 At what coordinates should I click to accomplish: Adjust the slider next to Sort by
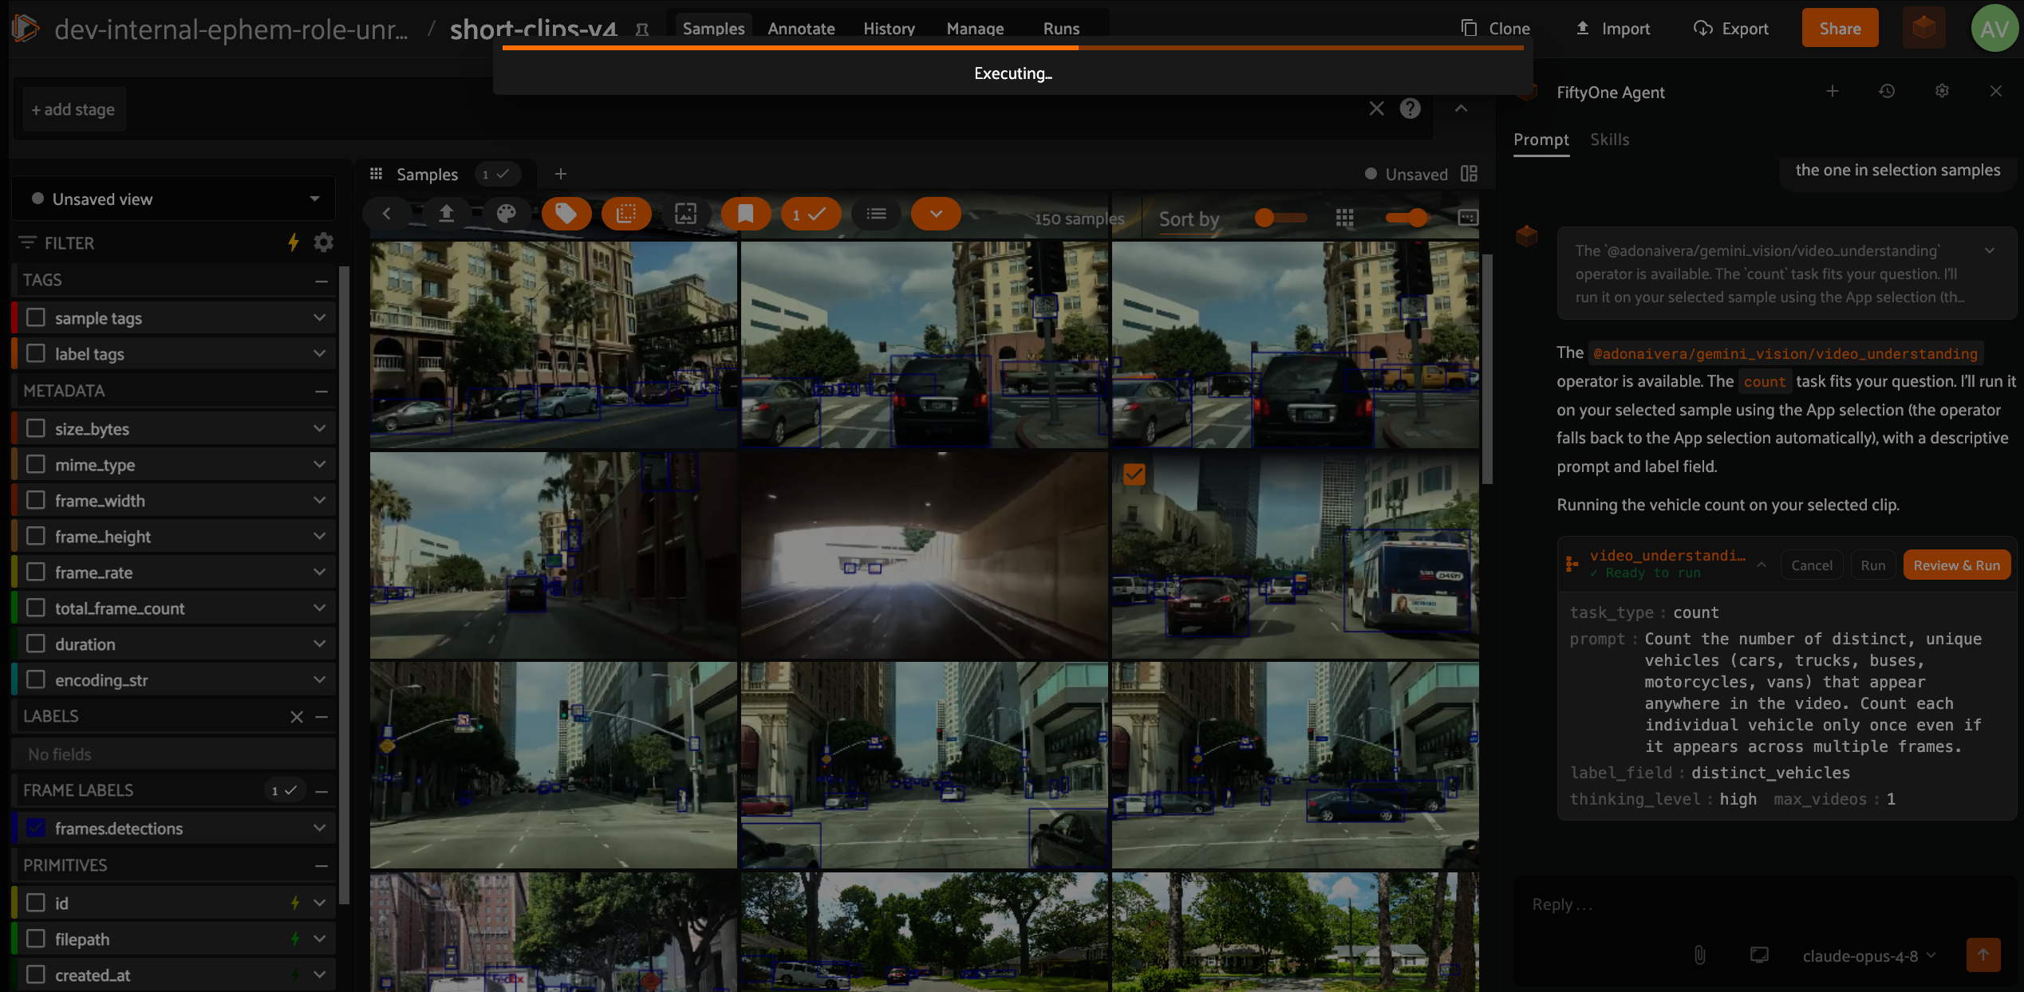[1280, 218]
